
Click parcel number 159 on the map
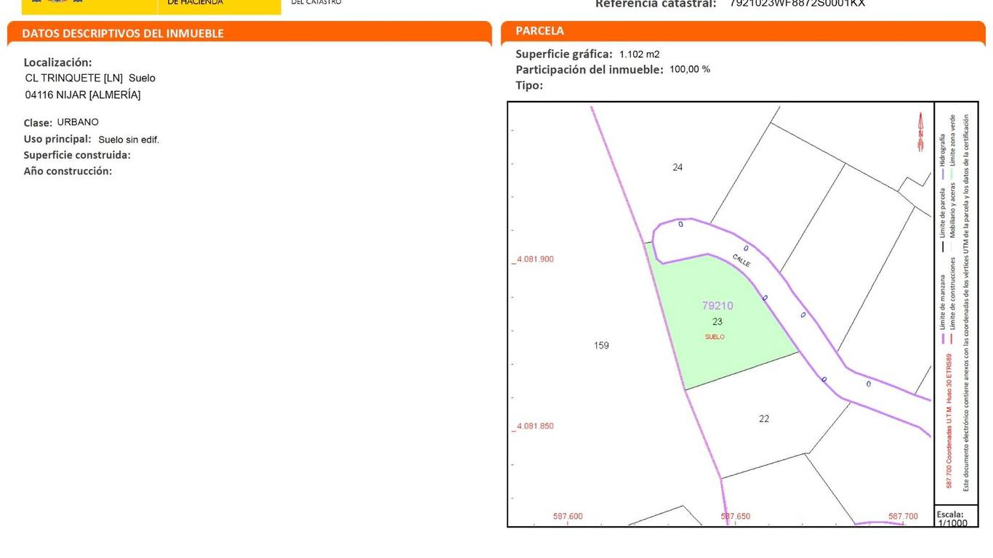tap(601, 345)
